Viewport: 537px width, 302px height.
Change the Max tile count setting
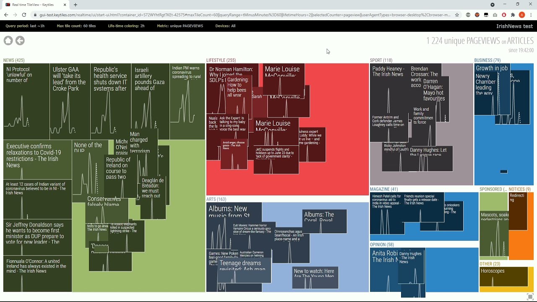click(x=76, y=26)
